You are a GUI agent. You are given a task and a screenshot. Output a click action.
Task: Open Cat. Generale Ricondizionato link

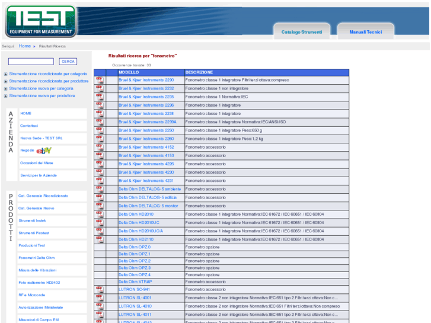click(43, 196)
